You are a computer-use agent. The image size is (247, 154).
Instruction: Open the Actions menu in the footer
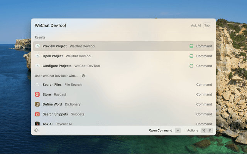[193, 131]
